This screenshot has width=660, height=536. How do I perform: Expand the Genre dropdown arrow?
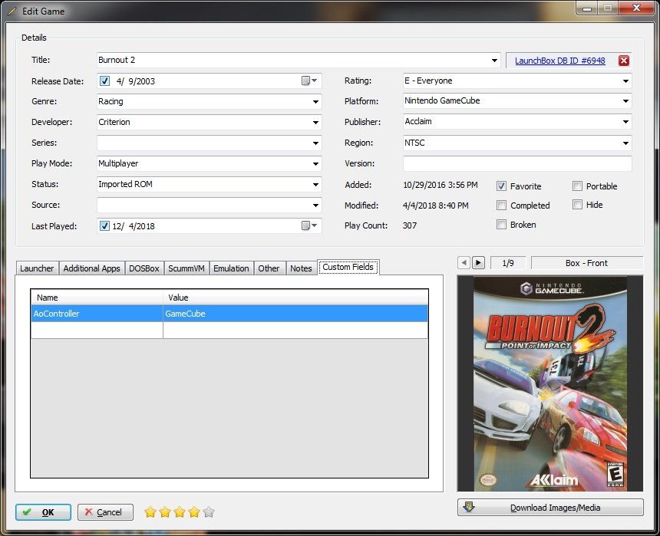pos(315,102)
